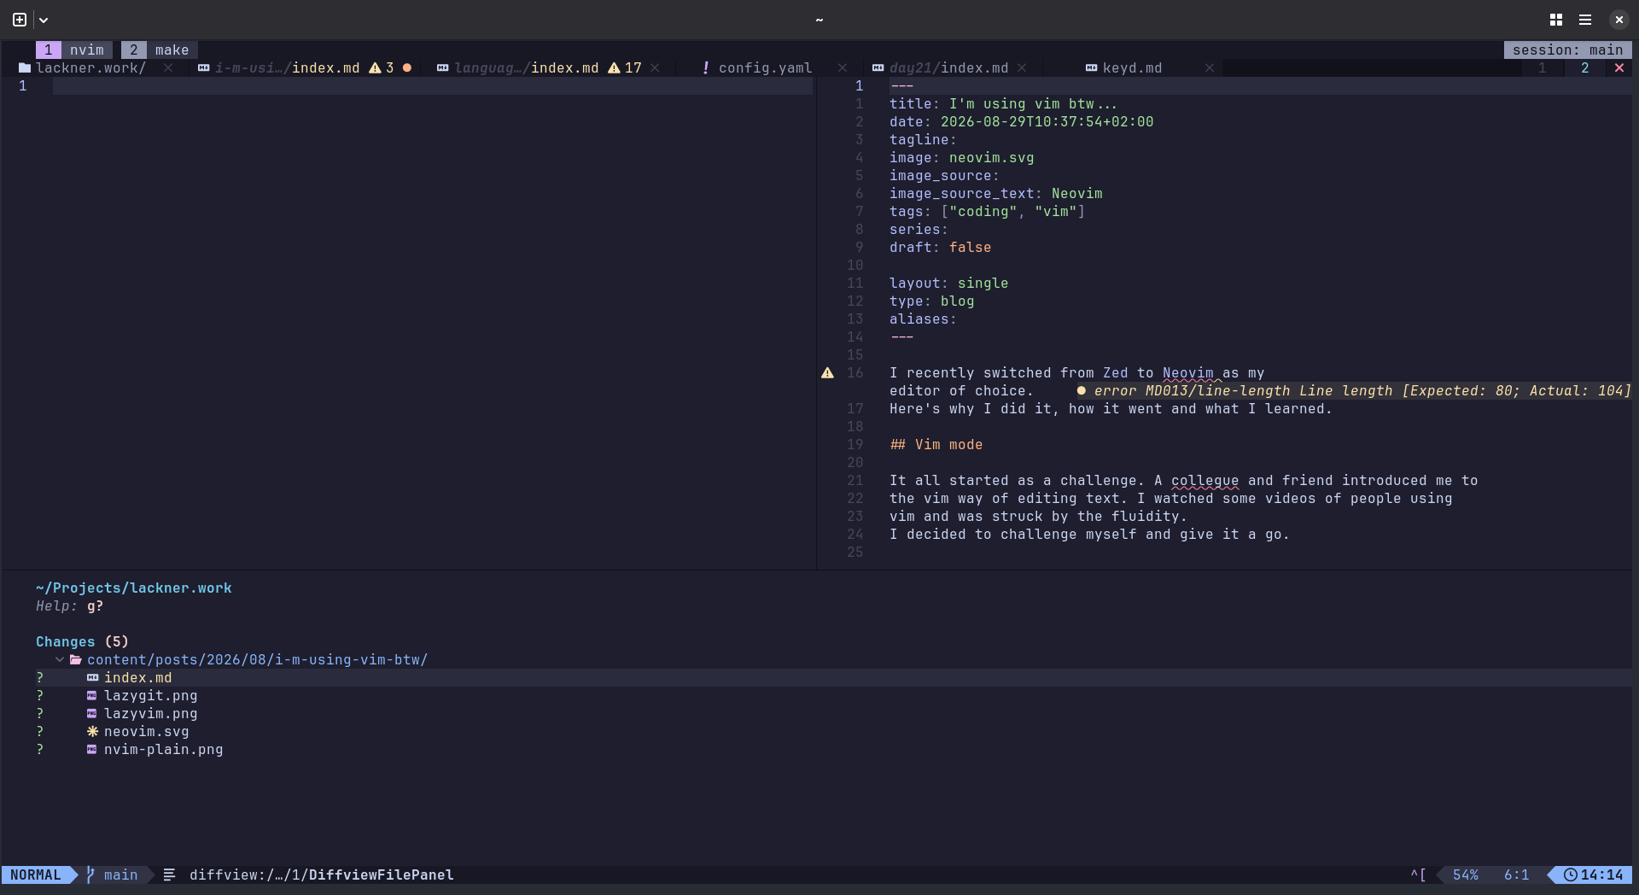Click the tags line with coding and vim

(988, 211)
